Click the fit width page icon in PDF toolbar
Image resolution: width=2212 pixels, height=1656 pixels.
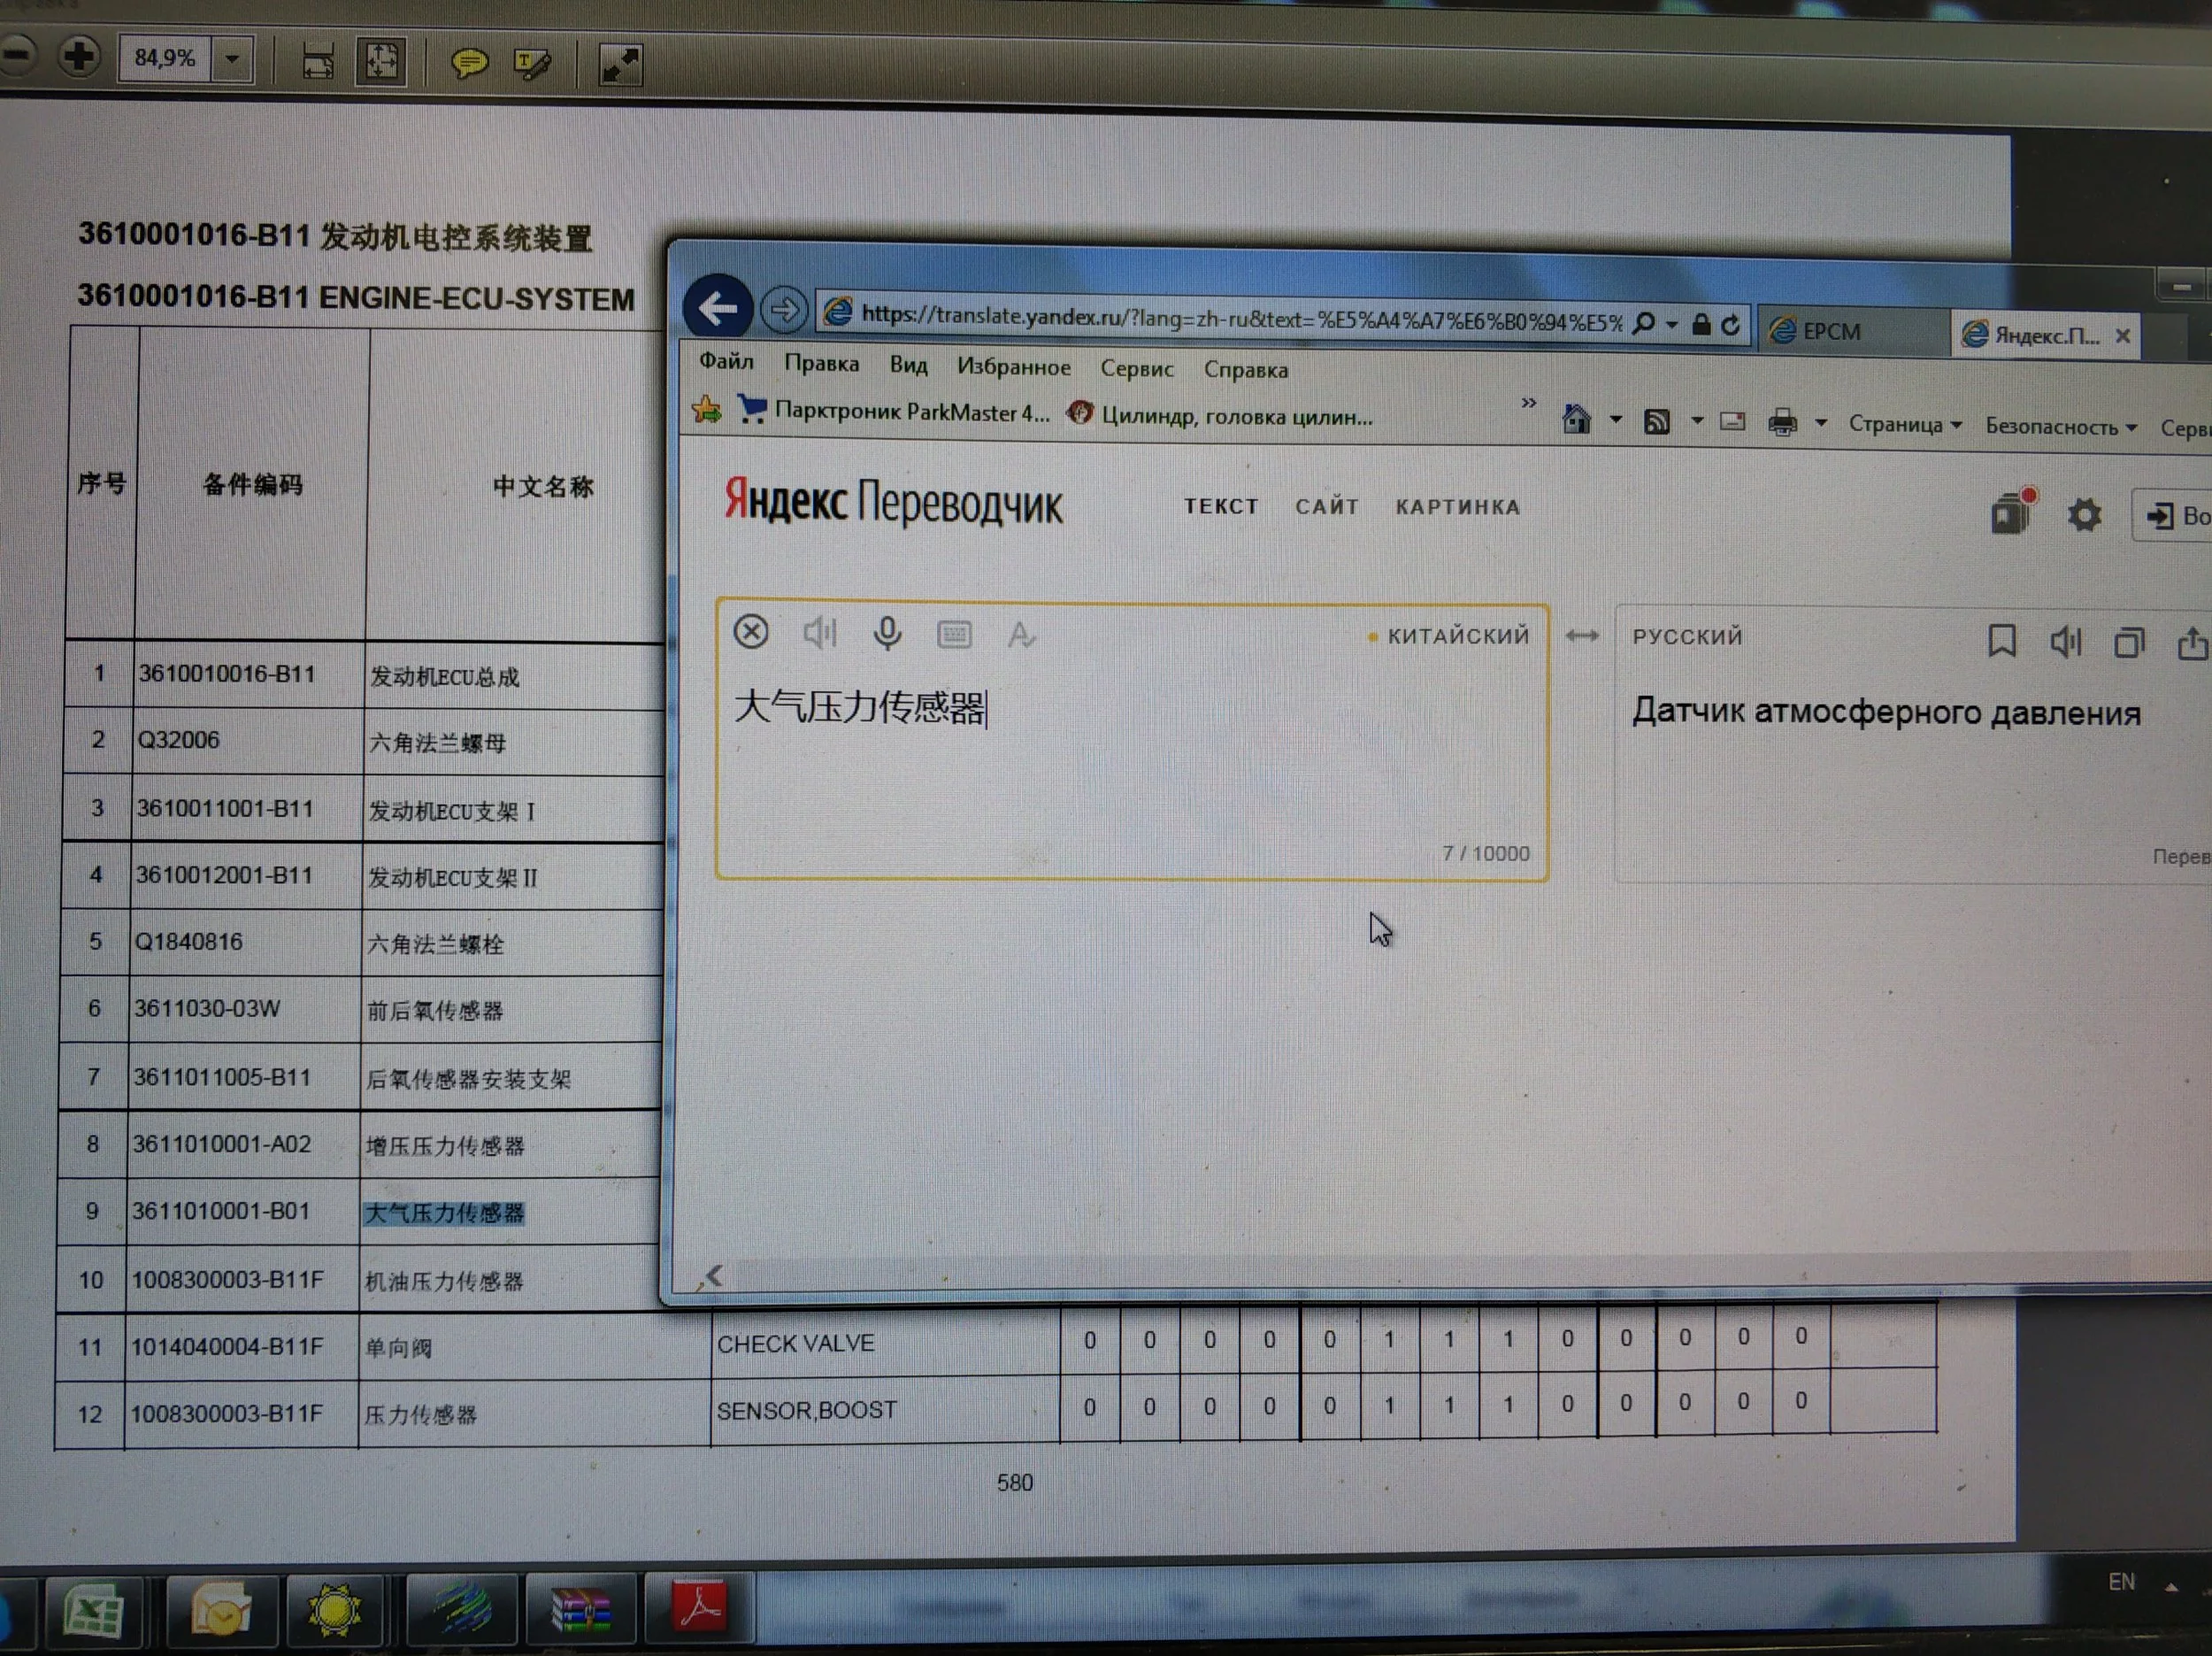click(x=318, y=62)
